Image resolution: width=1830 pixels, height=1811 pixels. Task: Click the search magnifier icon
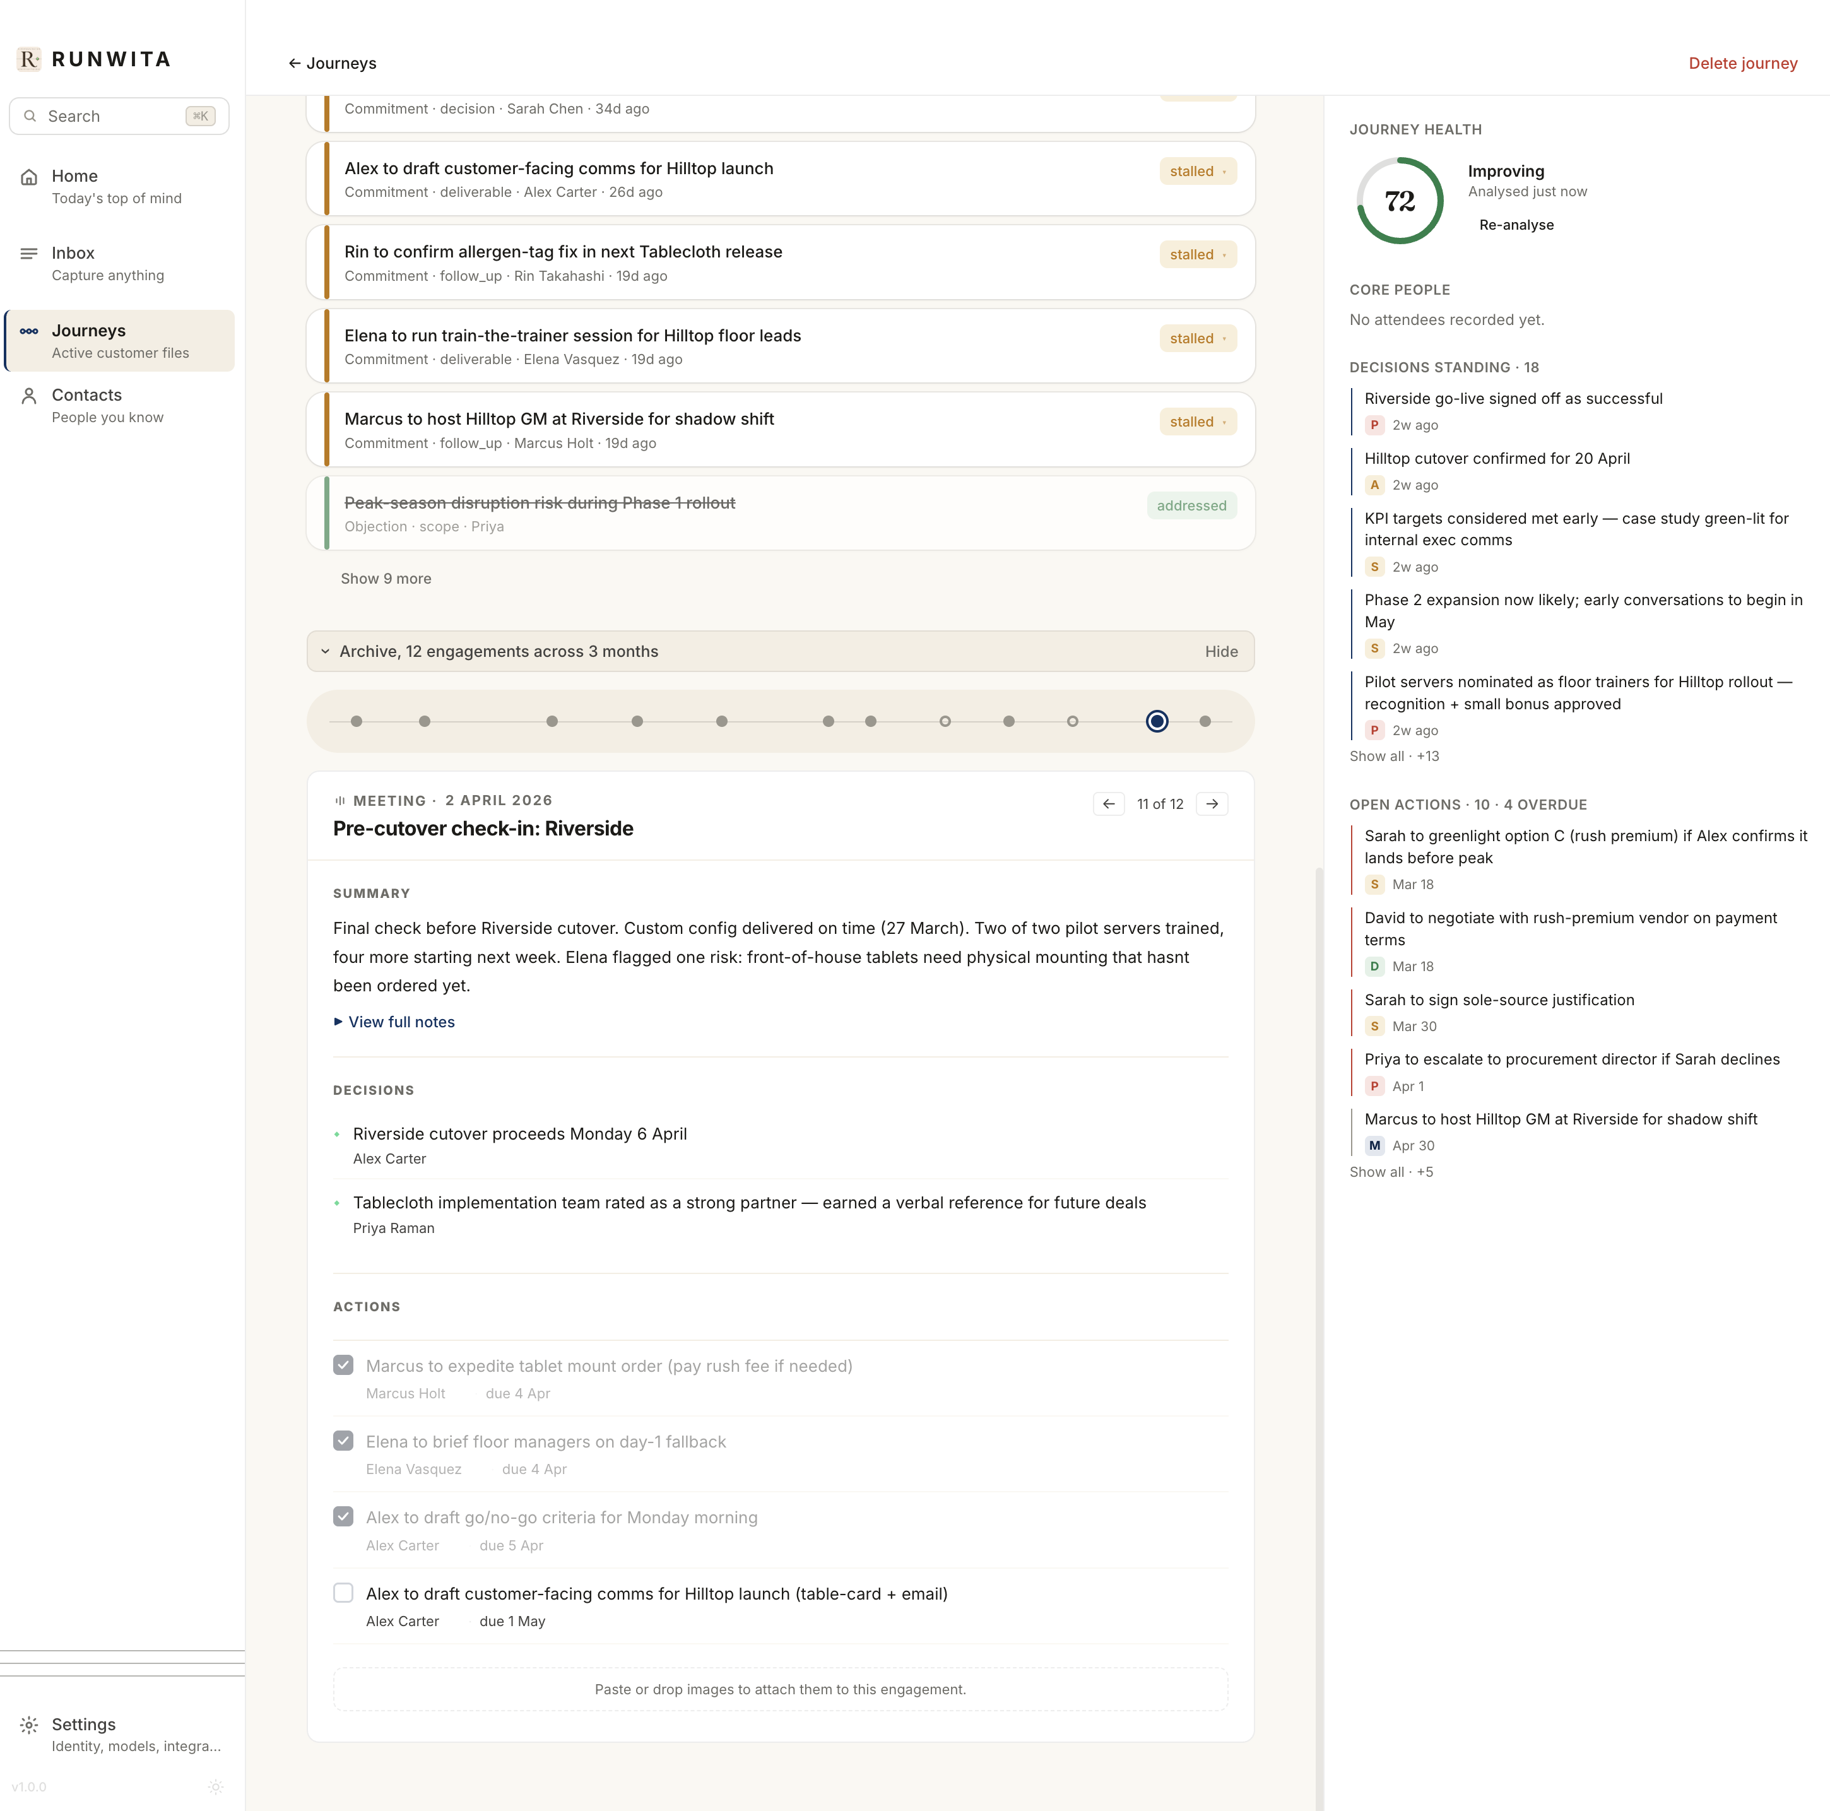click(30, 115)
